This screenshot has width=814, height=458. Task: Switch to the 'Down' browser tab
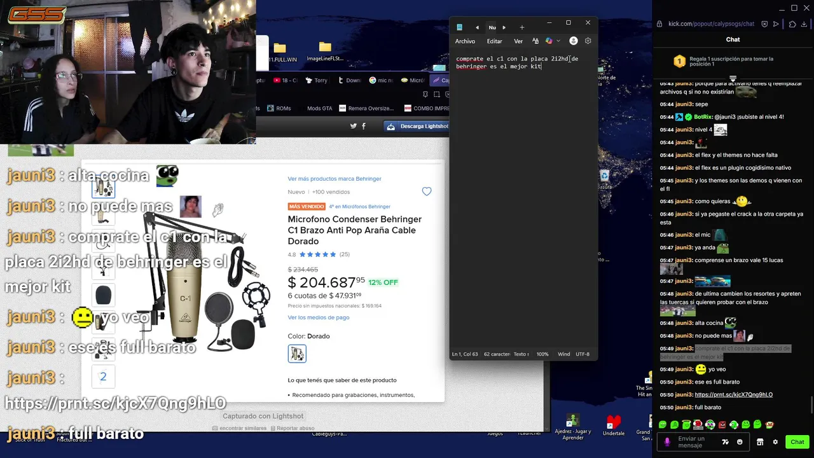click(x=348, y=80)
